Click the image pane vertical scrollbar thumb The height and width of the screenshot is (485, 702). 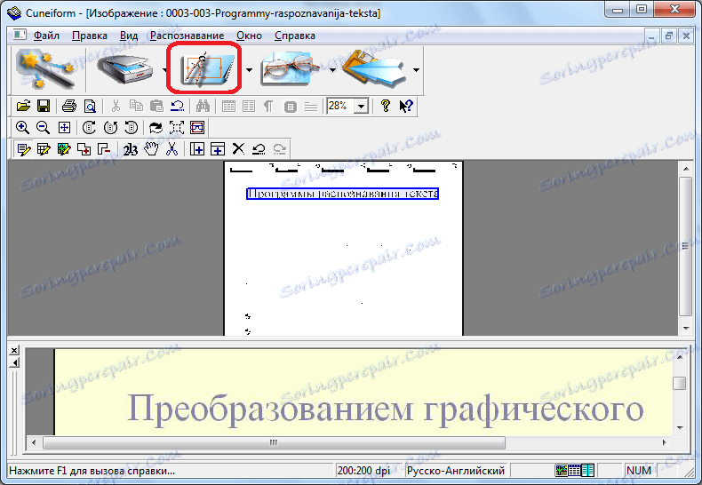pyautogui.click(x=686, y=246)
